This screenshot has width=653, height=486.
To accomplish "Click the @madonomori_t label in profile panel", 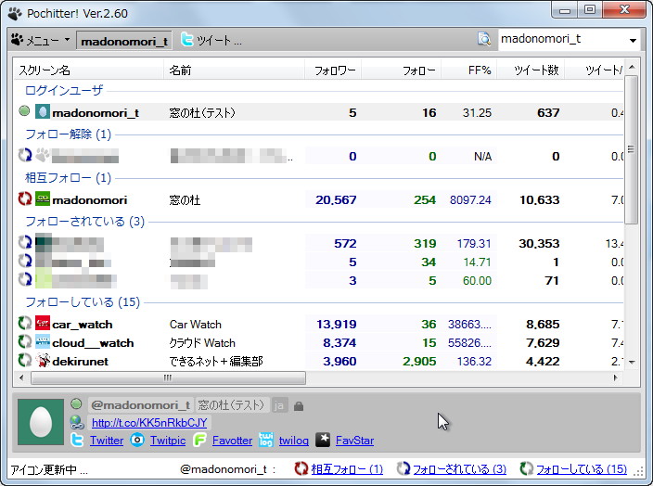I will 140,405.
